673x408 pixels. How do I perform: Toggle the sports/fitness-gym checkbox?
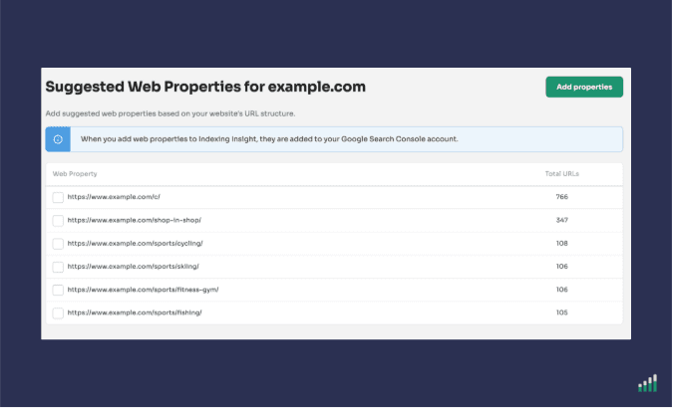(58, 290)
